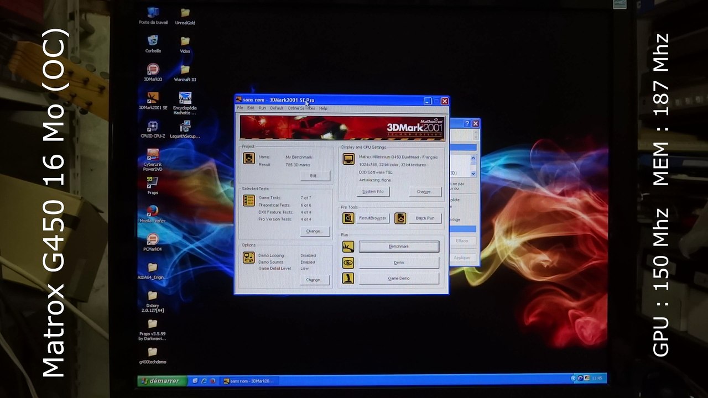
Task: Click the Options section icon
Action: click(x=249, y=258)
